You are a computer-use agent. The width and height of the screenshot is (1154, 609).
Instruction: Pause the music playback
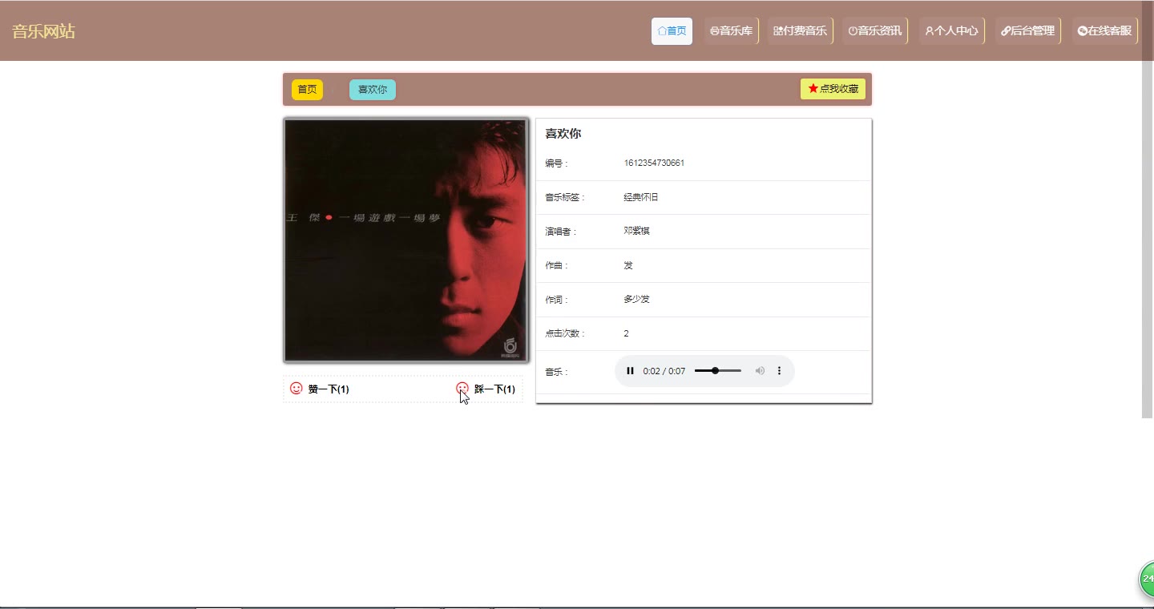pos(630,371)
